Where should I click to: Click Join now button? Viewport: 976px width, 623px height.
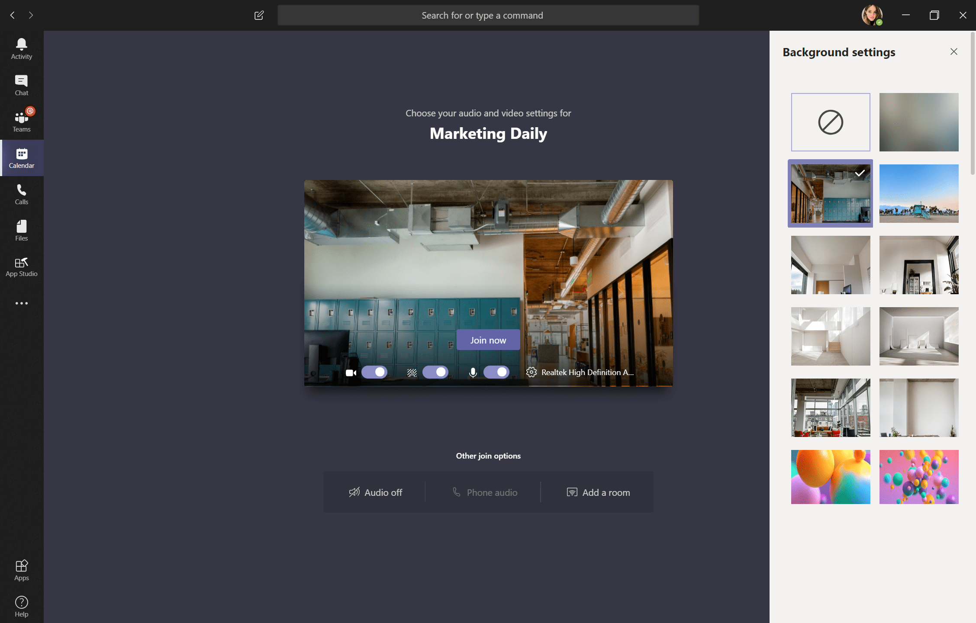pyautogui.click(x=488, y=340)
